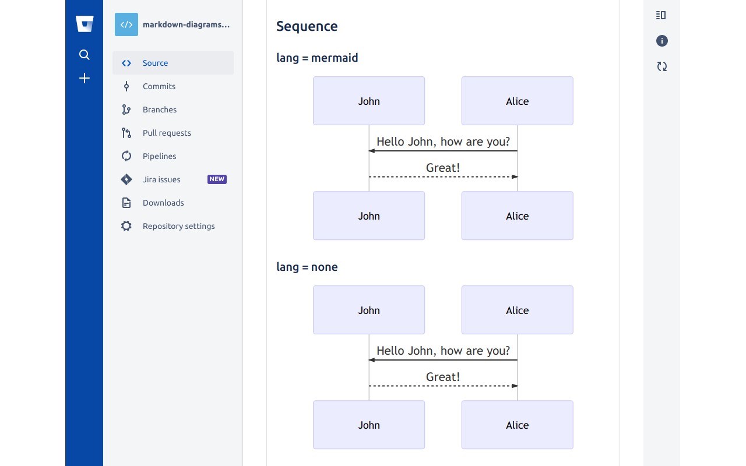The width and height of the screenshot is (746, 466).
Task: View Branches of the repository
Action: [x=160, y=110]
